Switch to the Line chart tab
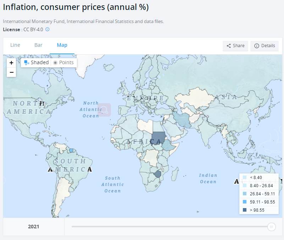Screen dimensions: 284x240 point(15,45)
